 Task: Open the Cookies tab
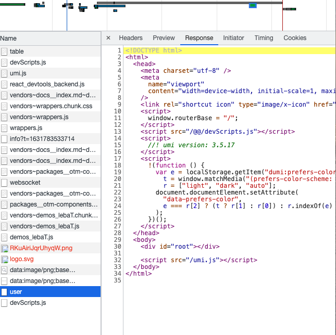[x=295, y=38]
